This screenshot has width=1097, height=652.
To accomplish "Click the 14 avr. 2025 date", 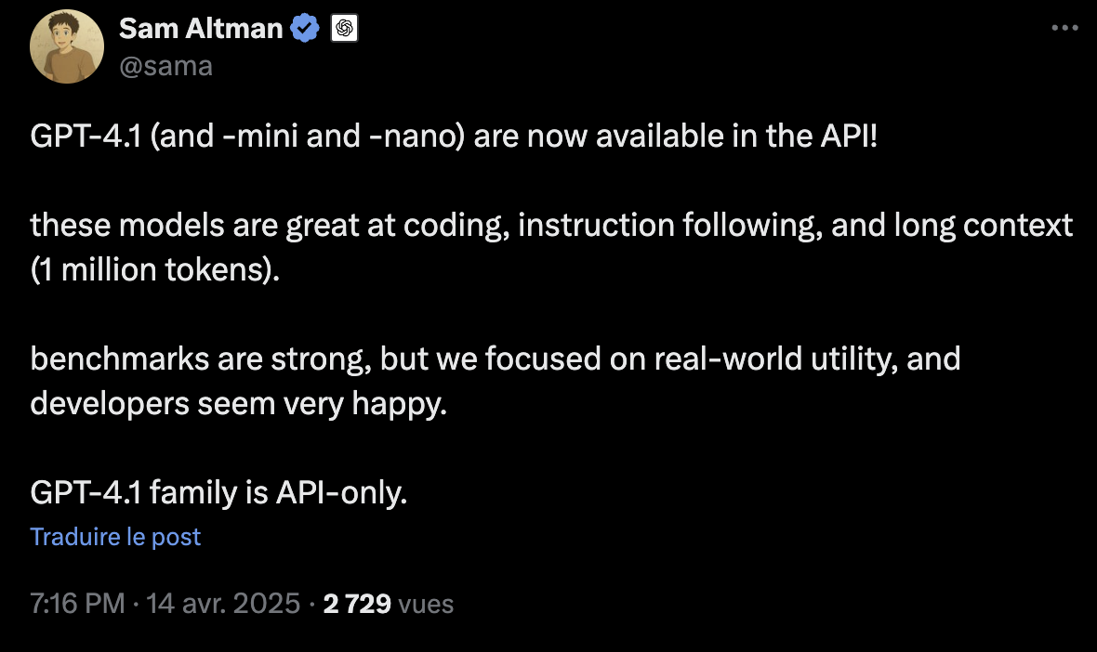I will (x=223, y=603).
